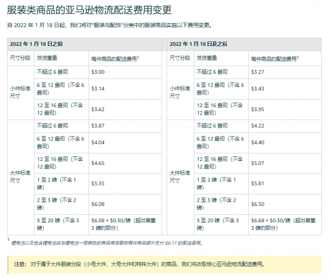The image size is (332, 280).
Task: Select 2 至 3 磅 beside the $6.50 fee
Action: point(216,204)
